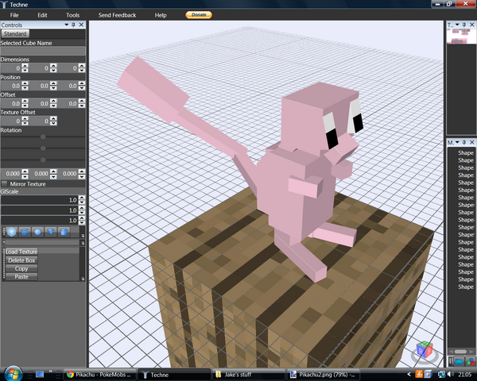Show hidden system tray icons
The width and height of the screenshot is (477, 381).
[409, 375]
